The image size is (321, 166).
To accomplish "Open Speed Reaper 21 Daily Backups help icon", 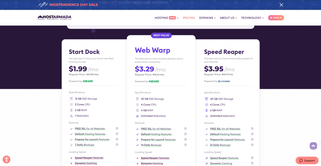I will click(x=252, y=145).
